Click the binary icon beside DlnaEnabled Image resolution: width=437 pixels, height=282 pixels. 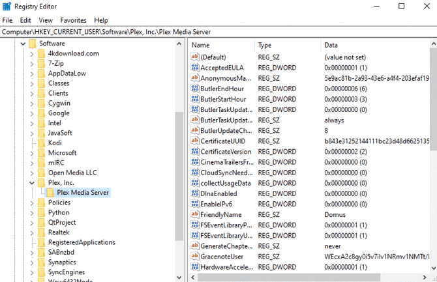pos(195,193)
